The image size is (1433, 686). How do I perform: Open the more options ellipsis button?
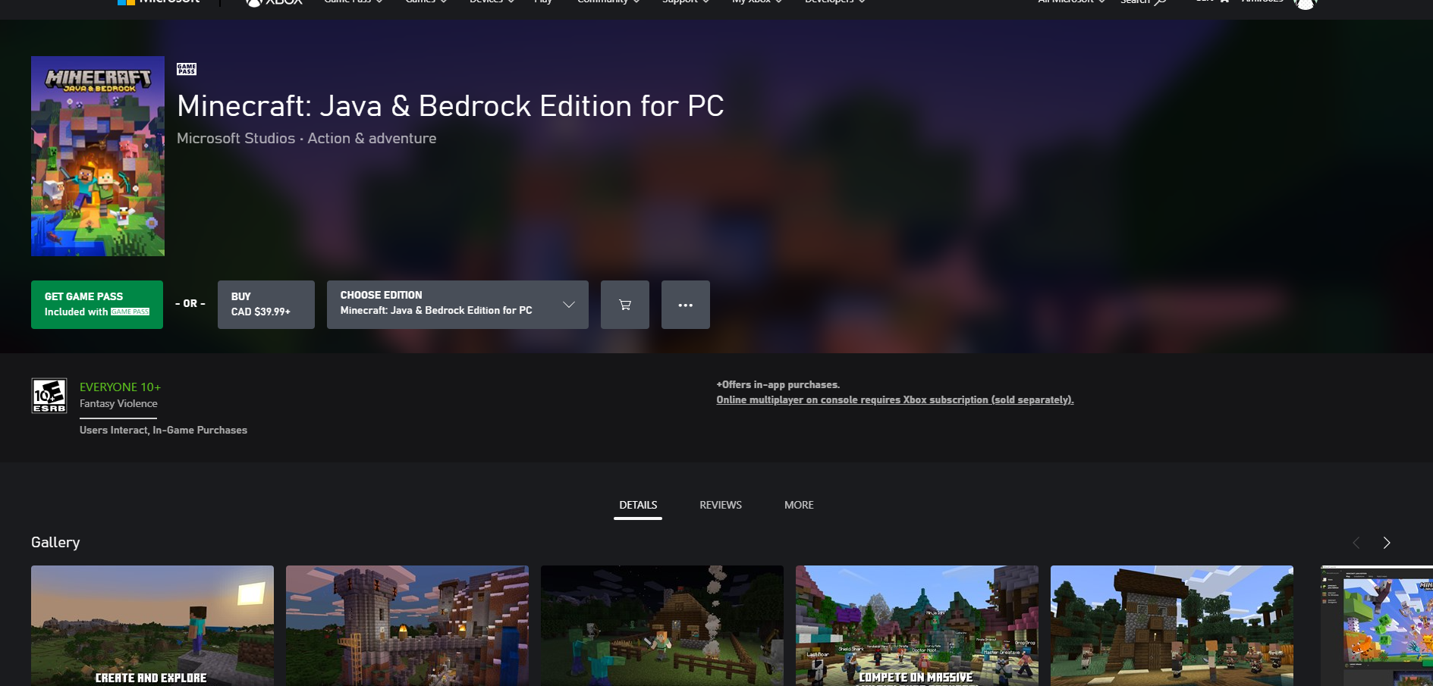686,305
